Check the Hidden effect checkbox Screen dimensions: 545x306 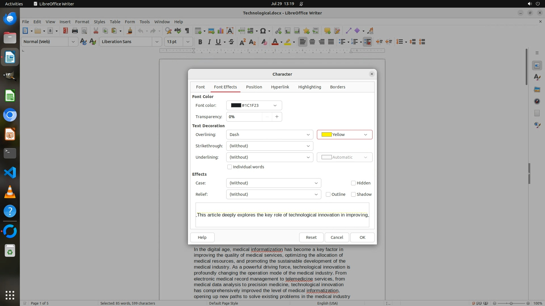(353, 183)
